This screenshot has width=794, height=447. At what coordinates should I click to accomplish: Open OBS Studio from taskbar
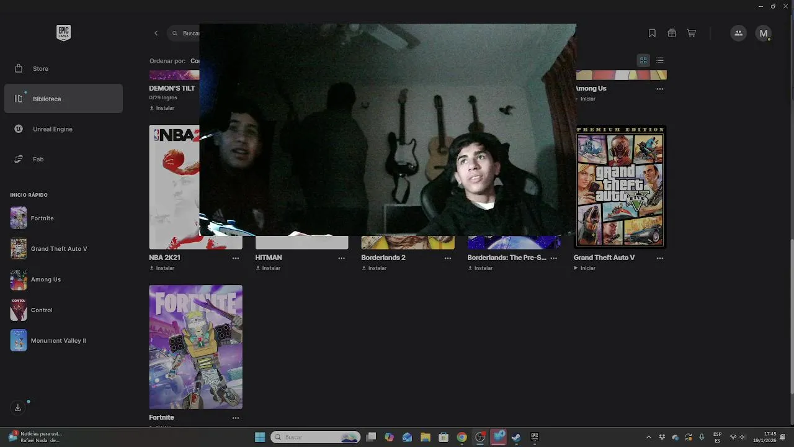click(x=480, y=437)
